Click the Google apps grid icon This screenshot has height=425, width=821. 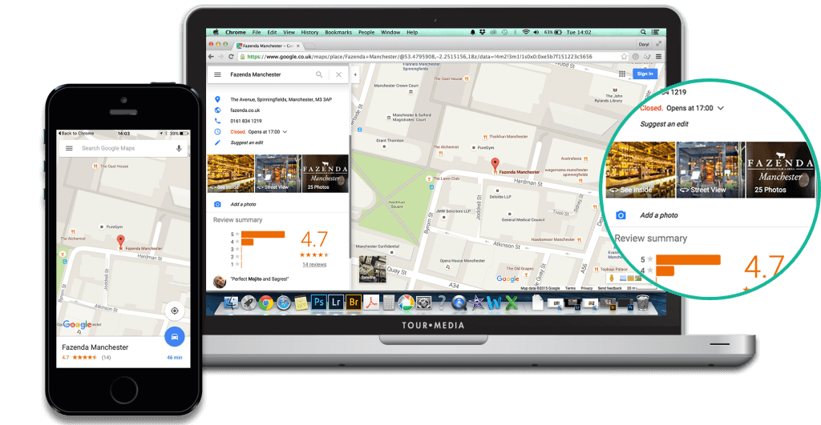point(622,74)
